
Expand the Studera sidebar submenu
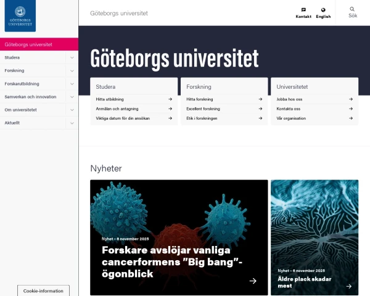pyautogui.click(x=72, y=57)
